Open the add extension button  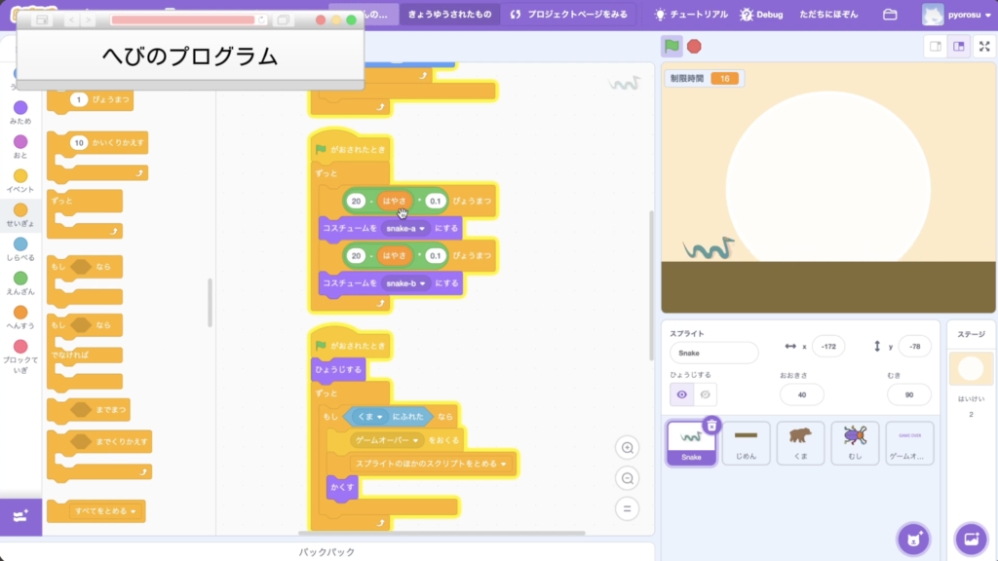(x=20, y=515)
